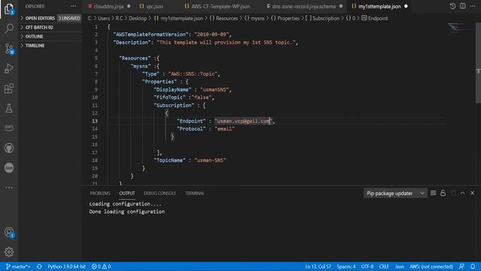
Task: Change the UTF-8 encoding
Action: coord(368,266)
